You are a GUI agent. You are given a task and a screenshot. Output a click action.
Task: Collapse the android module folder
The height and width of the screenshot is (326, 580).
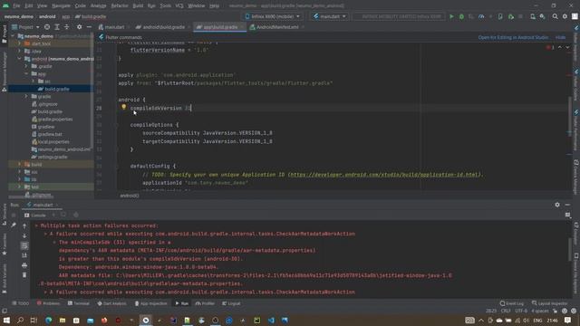coord(19,59)
